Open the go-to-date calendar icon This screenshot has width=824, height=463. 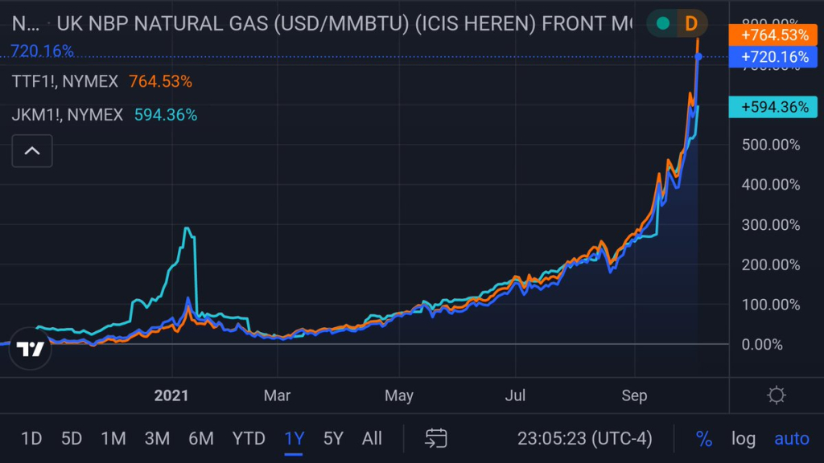pos(436,438)
